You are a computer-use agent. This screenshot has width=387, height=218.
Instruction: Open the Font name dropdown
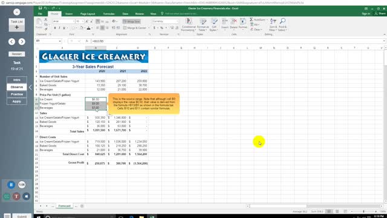pos(74,22)
